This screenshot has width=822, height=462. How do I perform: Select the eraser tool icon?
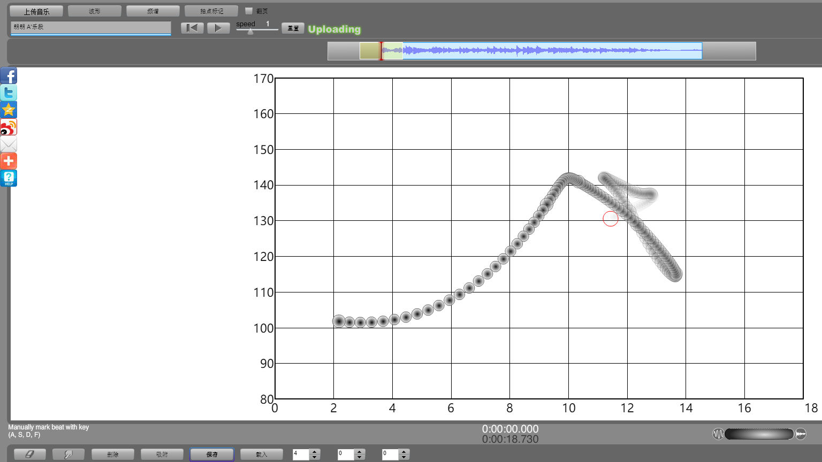[29, 454]
